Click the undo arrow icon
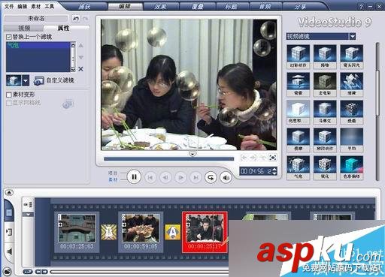385x277 pixels. click(x=76, y=19)
